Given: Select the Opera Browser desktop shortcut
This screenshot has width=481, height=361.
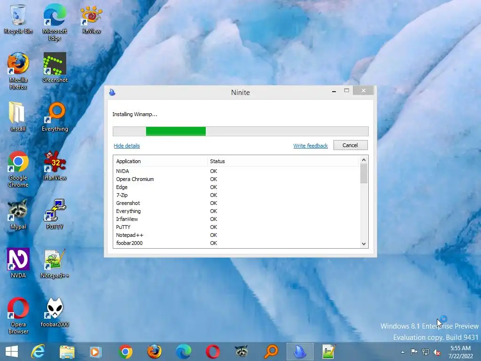Looking at the screenshot, I should 18,315.
